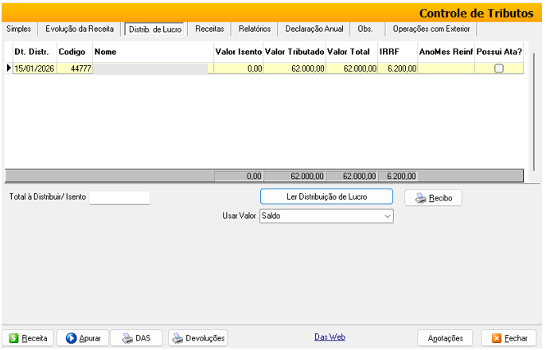This screenshot has height=350, width=546.
Task: Expand the Usar Valor dropdown
Action: click(x=388, y=216)
